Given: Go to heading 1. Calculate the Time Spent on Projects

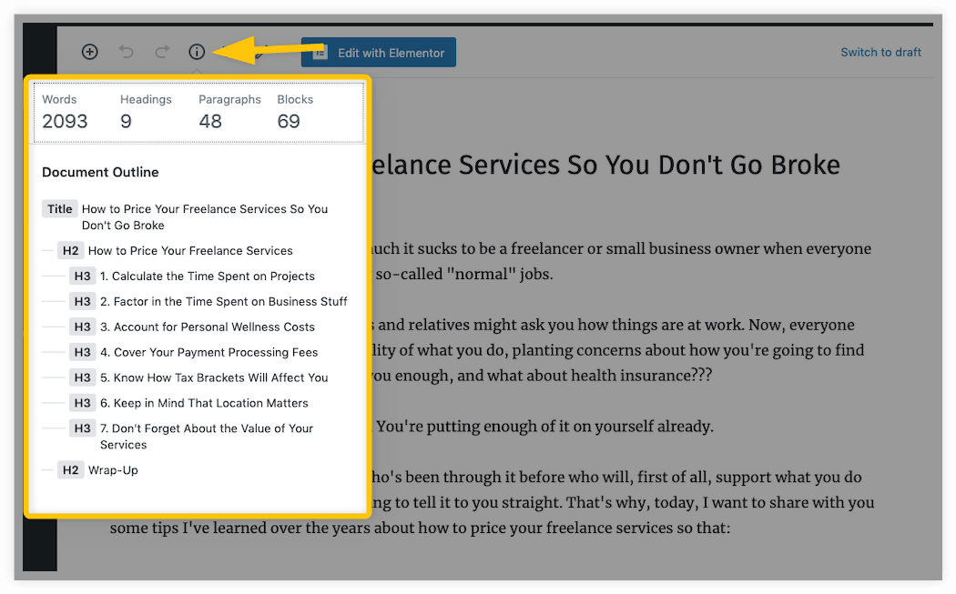Looking at the screenshot, I should (x=193, y=276).
